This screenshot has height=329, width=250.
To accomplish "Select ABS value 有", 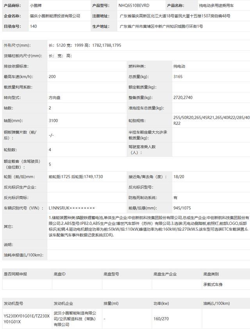I will [175, 197].
